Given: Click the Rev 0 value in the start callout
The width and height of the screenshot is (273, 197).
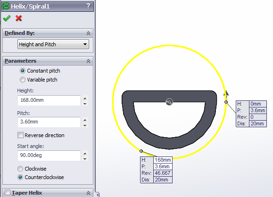Looking at the screenshot, I should click(x=258, y=117).
